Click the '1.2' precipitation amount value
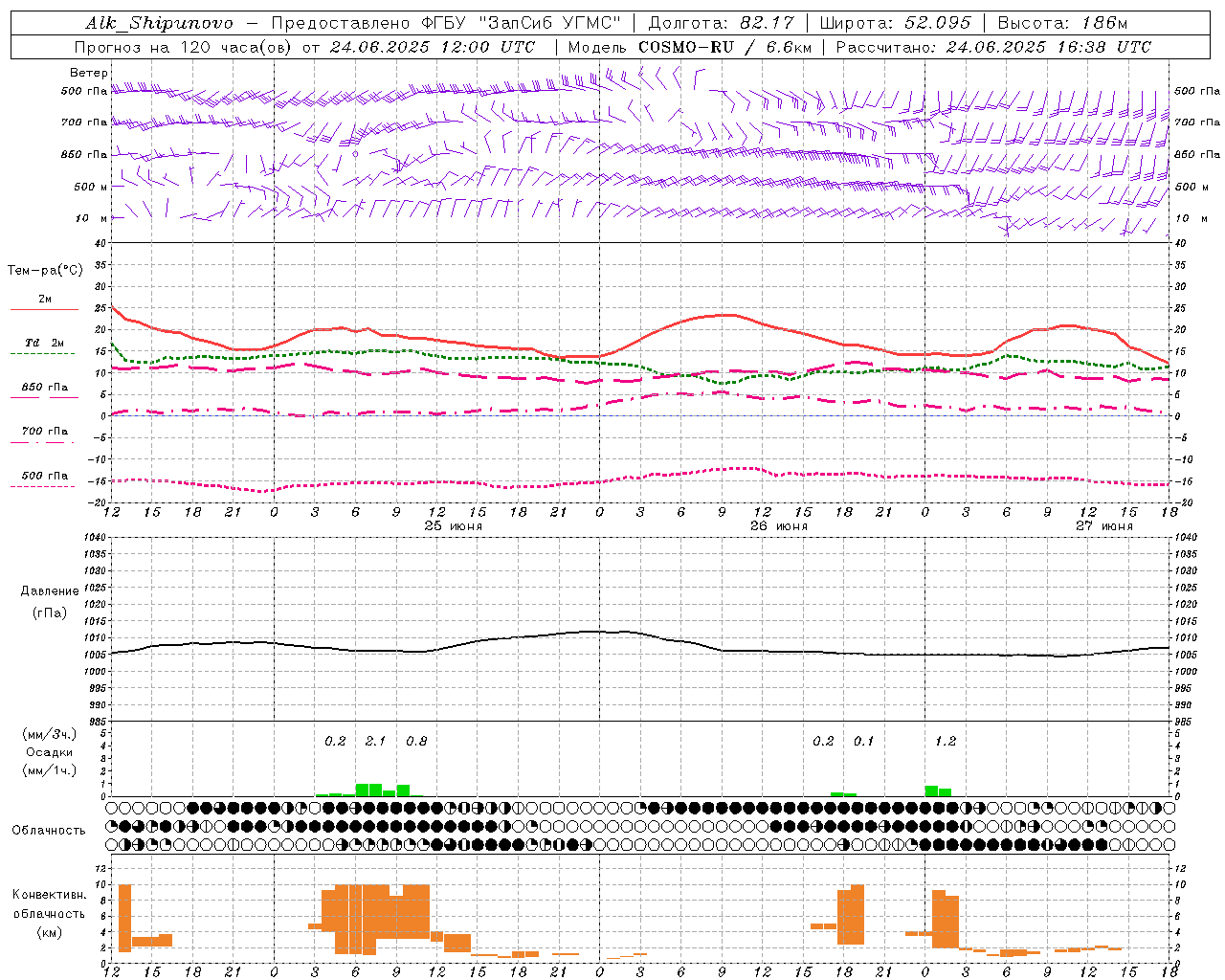1225x980 pixels. [x=945, y=741]
